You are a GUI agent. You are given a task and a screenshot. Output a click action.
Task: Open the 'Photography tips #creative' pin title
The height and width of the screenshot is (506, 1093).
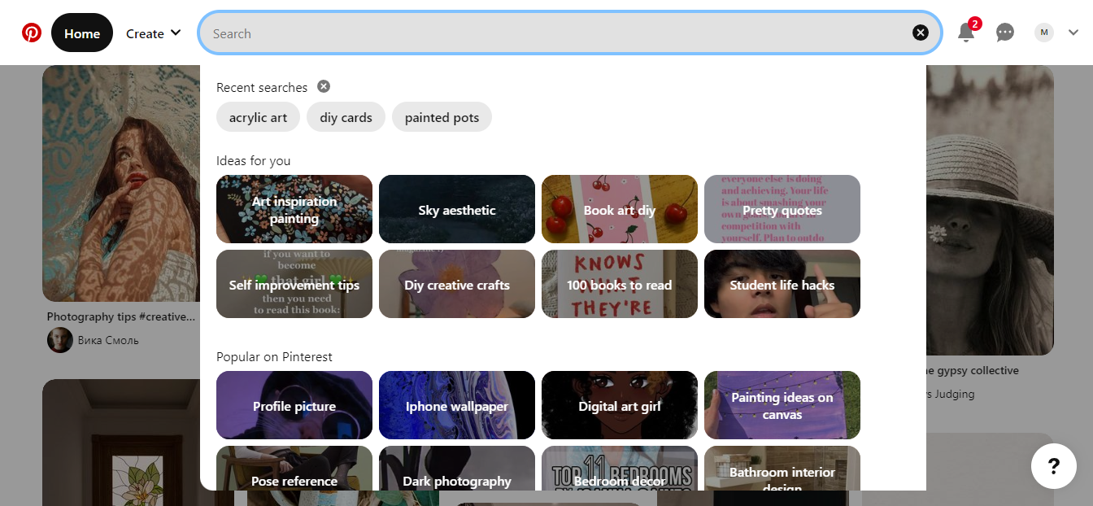coord(121,316)
